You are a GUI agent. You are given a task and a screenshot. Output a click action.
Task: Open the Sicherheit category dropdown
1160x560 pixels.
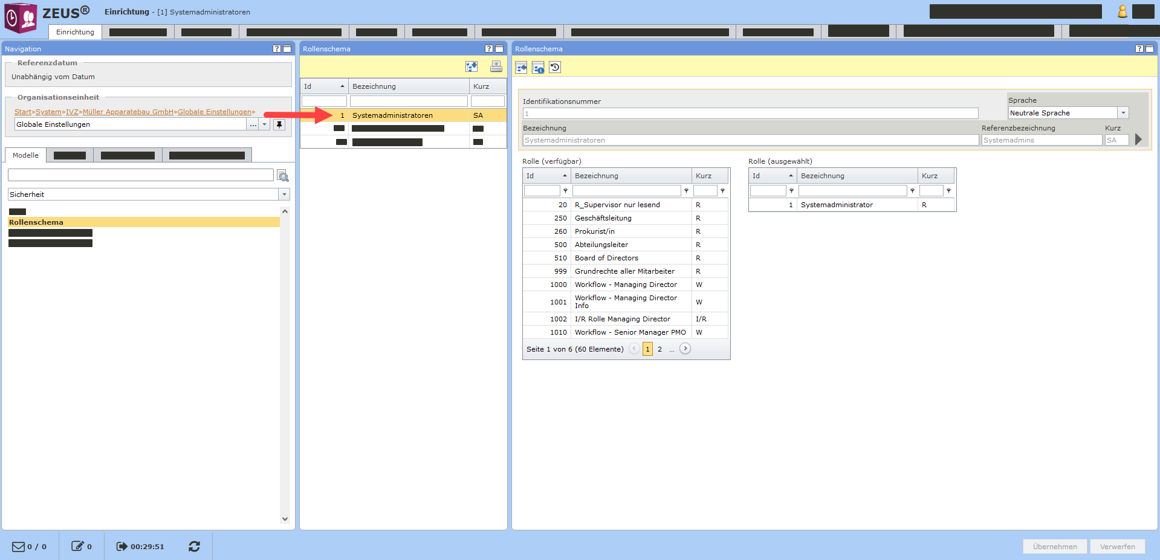tap(284, 195)
